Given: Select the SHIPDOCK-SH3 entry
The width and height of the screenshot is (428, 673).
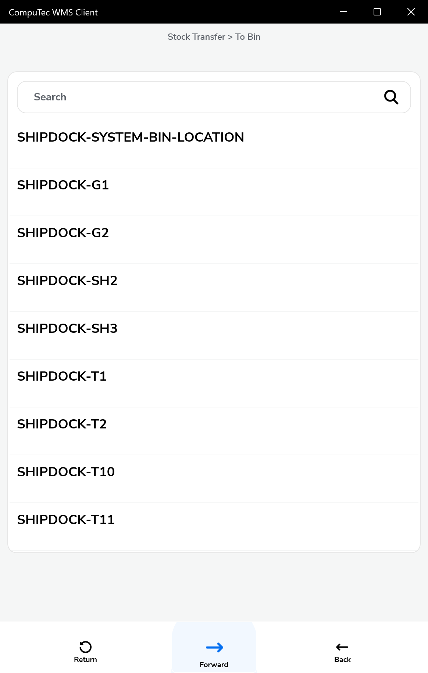Looking at the screenshot, I should [67, 329].
